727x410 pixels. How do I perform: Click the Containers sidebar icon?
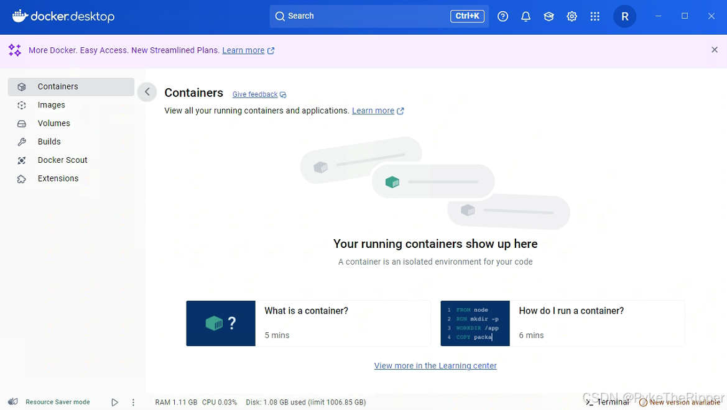pyautogui.click(x=22, y=86)
